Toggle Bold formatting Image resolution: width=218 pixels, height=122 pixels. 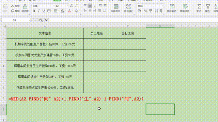pyautogui.click(x=34, y=11)
